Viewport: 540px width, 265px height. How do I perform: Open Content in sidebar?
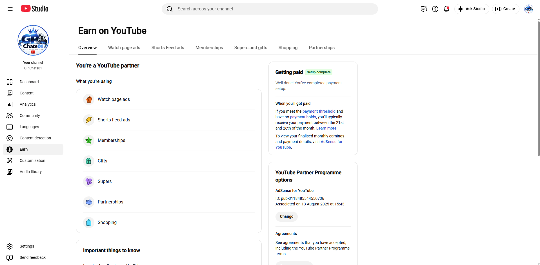coord(33,93)
